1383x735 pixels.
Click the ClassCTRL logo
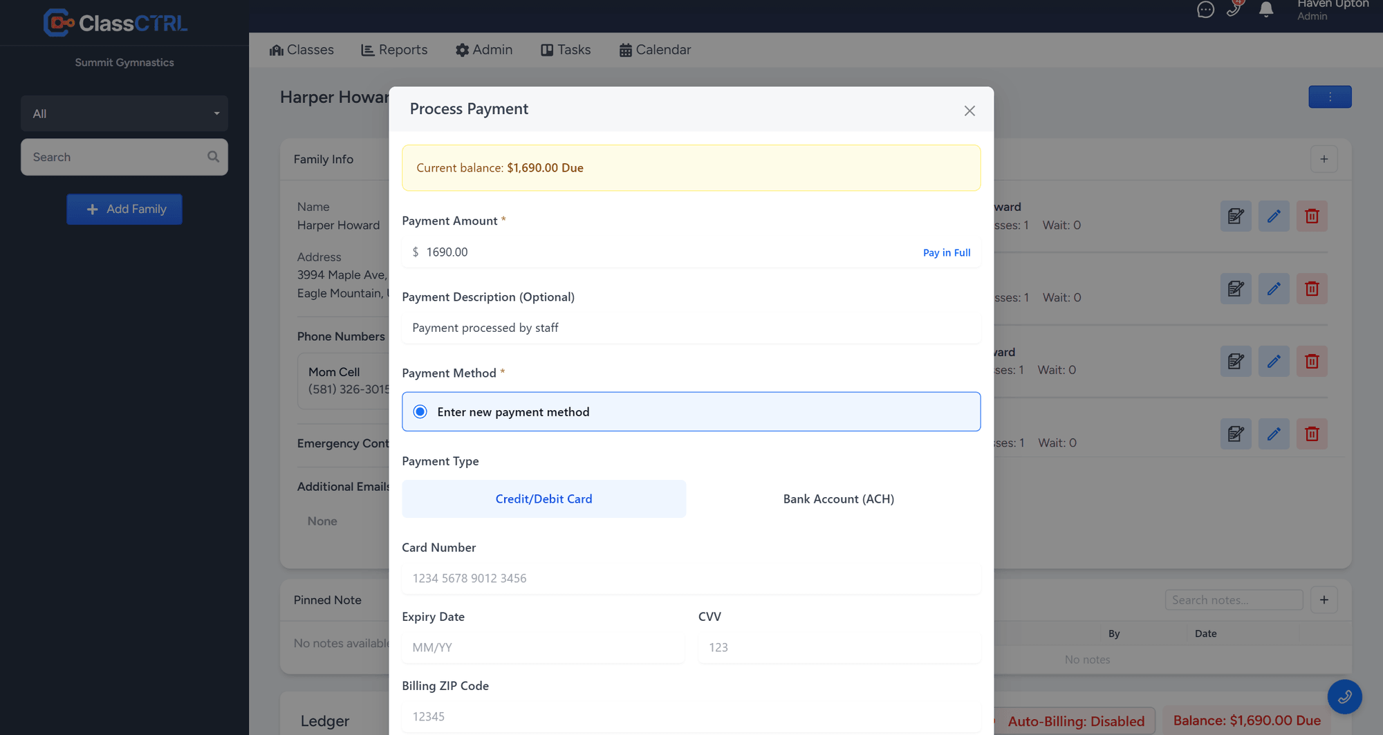click(115, 23)
